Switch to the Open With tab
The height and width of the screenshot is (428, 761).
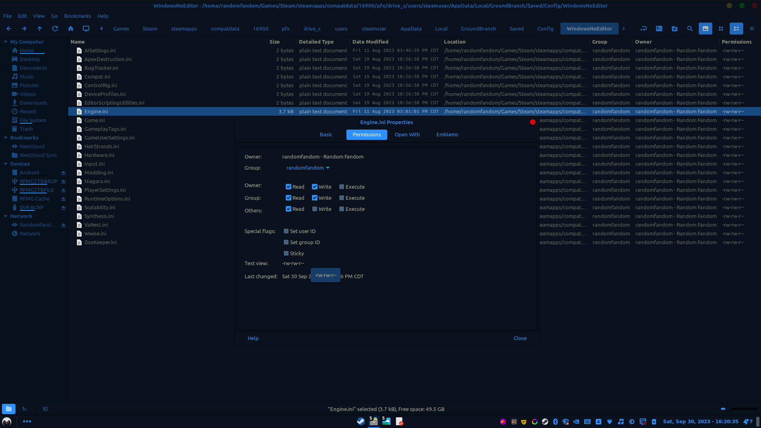coord(407,134)
